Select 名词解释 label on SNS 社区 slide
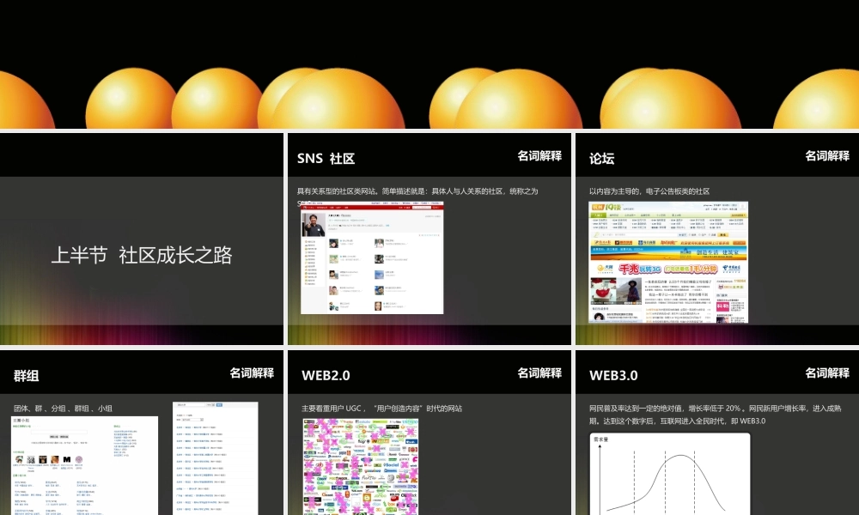The width and height of the screenshot is (859, 515). 539,155
